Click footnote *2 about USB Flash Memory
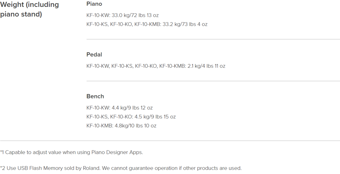 point(121,168)
